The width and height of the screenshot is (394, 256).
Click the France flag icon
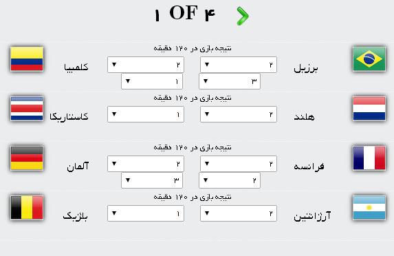(x=369, y=158)
